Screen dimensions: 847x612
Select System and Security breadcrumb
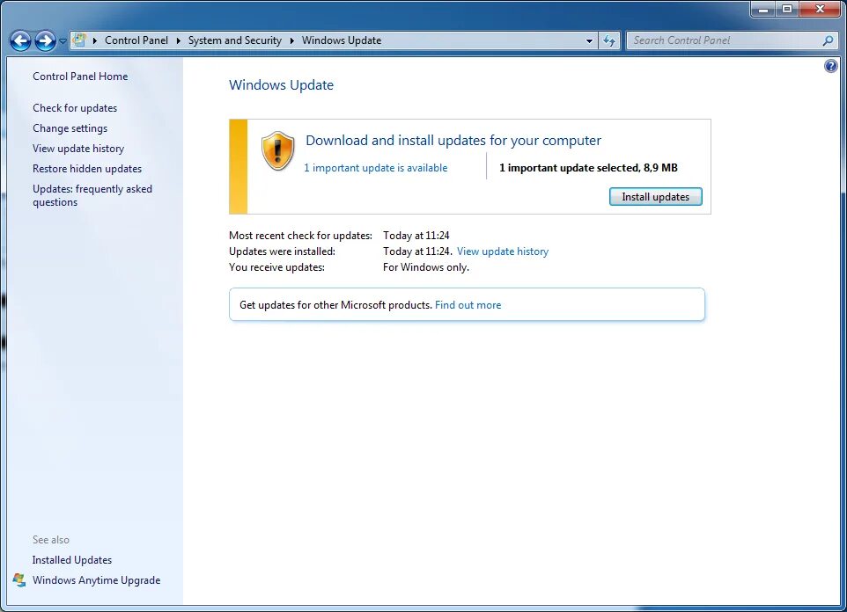[234, 40]
